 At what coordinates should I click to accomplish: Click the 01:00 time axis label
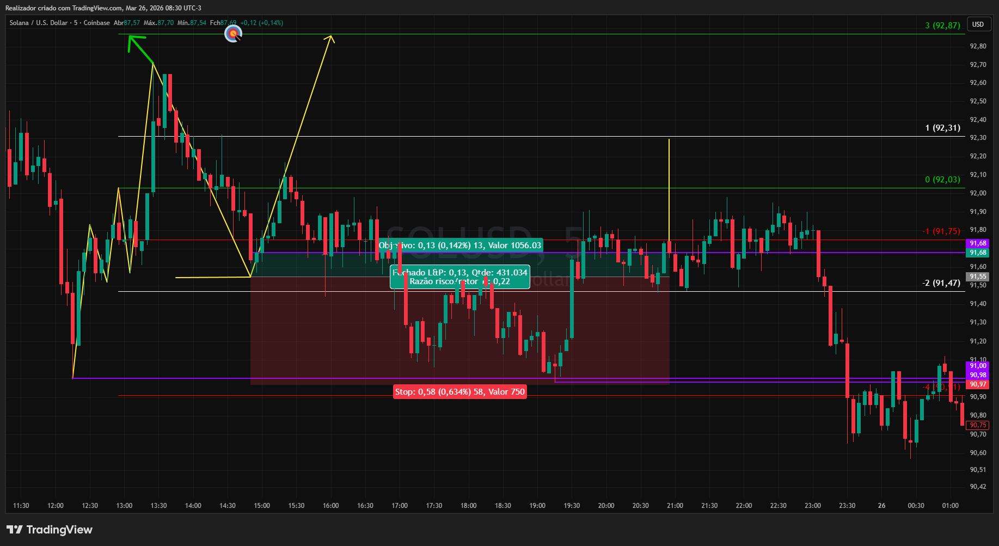tap(950, 506)
